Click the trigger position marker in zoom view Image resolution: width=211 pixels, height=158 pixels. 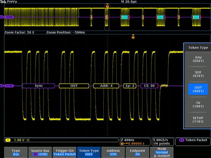coord(133,36)
